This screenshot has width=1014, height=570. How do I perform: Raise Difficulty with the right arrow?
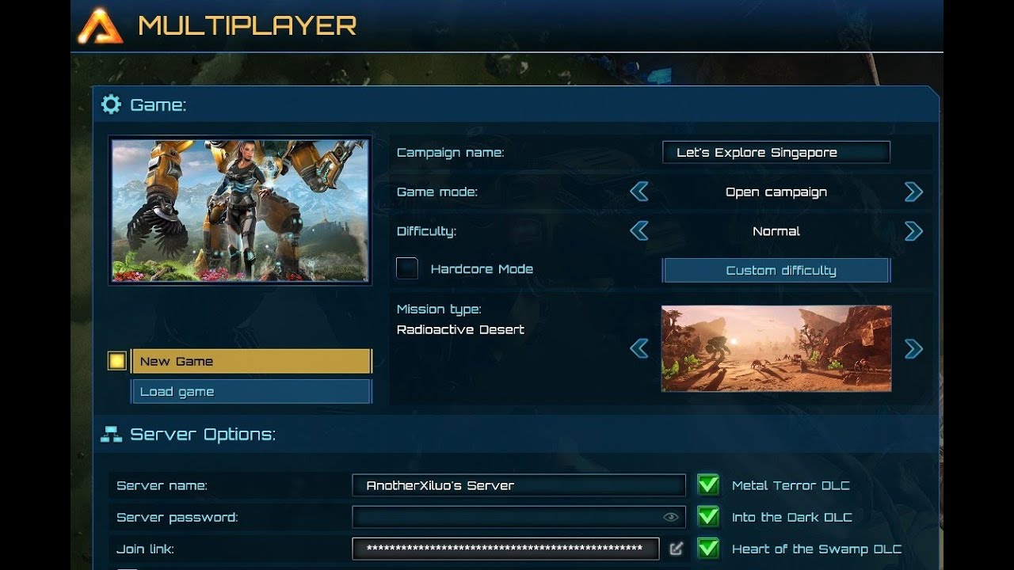tap(913, 231)
